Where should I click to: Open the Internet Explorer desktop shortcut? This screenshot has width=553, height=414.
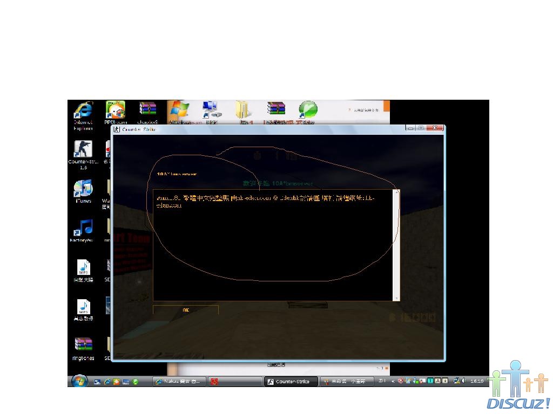pyautogui.click(x=83, y=115)
